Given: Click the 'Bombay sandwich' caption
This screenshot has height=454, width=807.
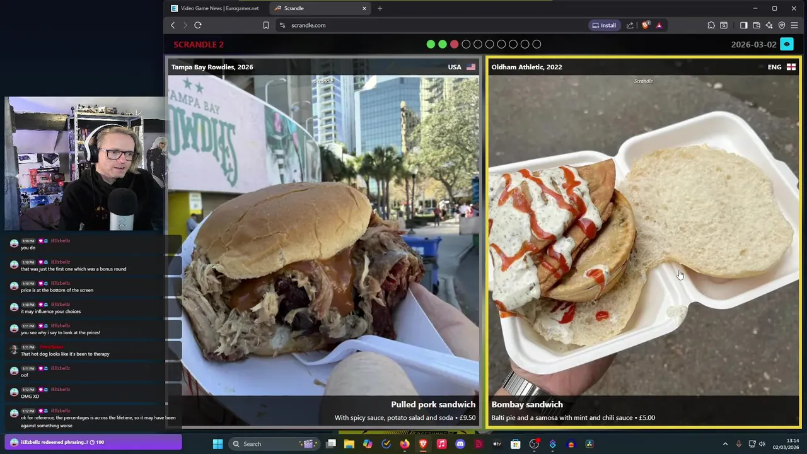Looking at the screenshot, I should click(527, 404).
